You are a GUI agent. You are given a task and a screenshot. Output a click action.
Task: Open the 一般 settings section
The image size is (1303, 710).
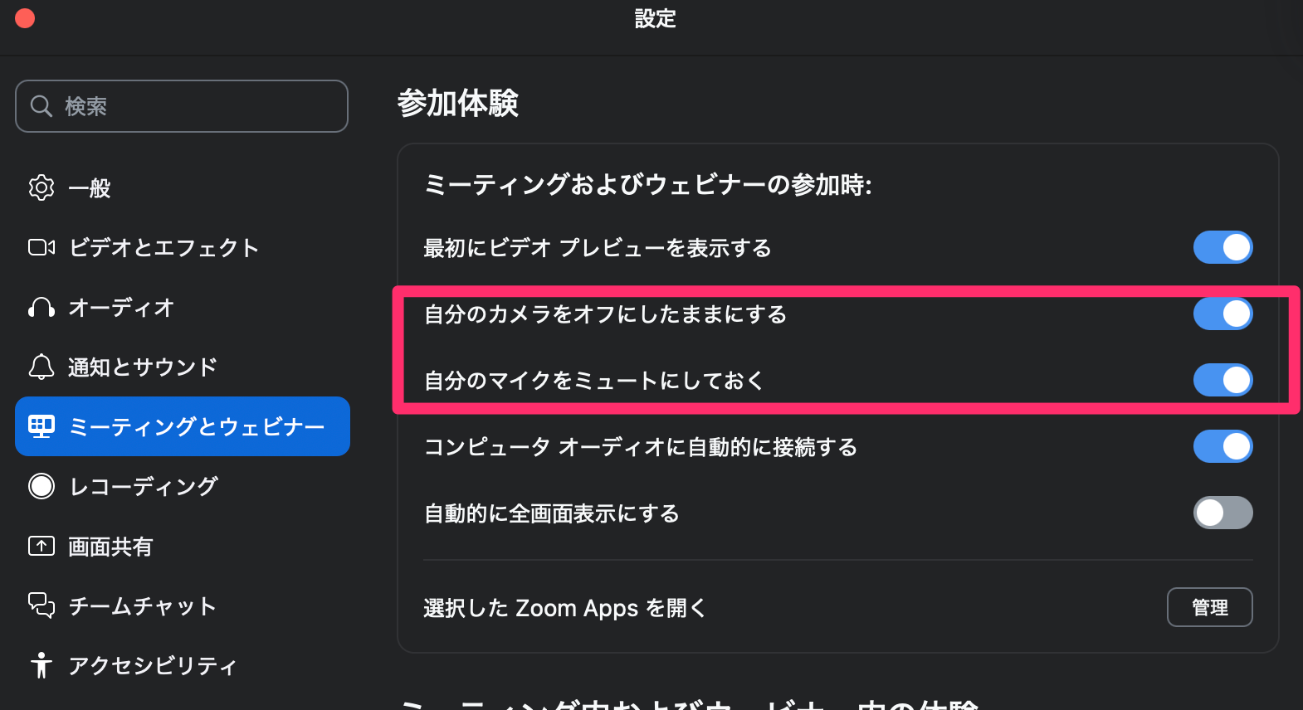coord(90,188)
